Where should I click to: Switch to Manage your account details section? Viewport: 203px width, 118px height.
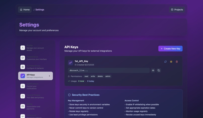[36, 48]
